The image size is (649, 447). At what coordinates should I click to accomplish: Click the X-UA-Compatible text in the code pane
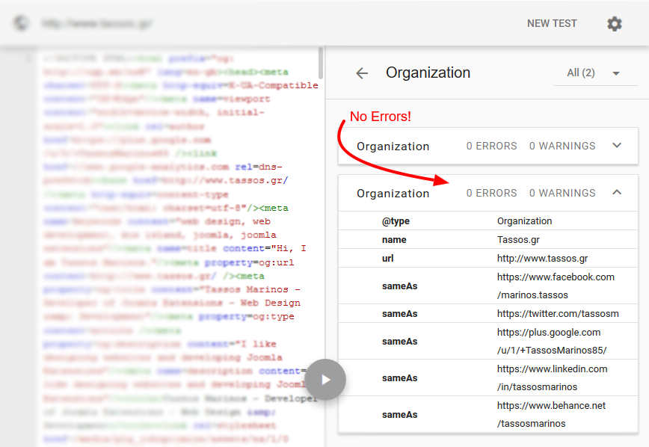[273, 85]
